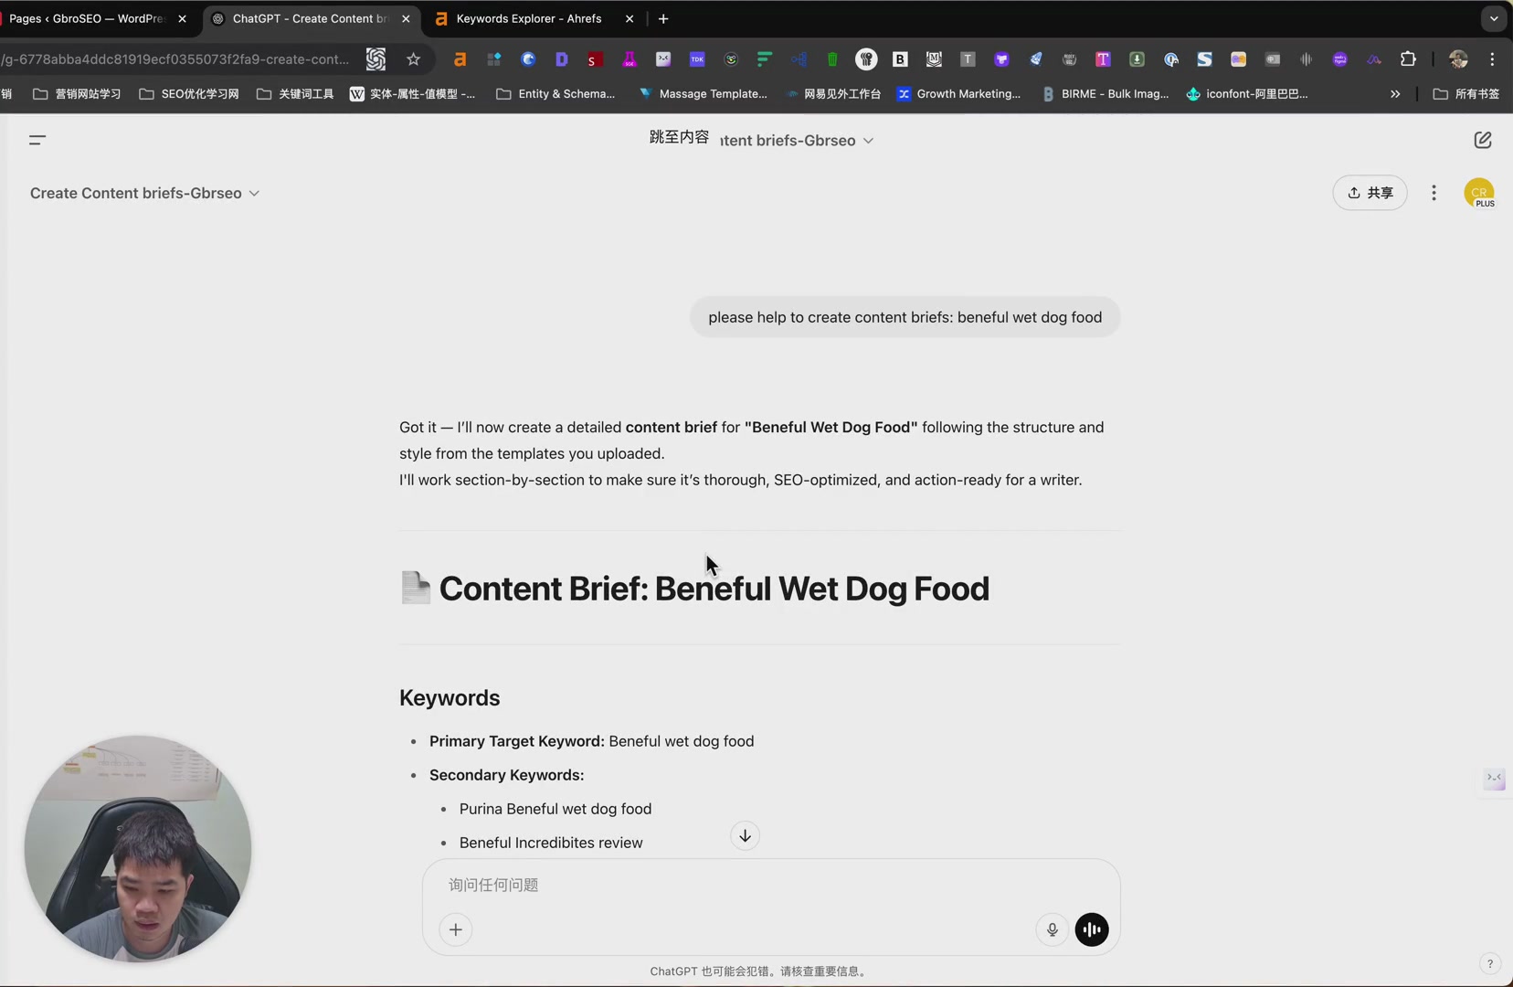
Task: Click the Primary Target Keyword line
Action: tap(591, 741)
